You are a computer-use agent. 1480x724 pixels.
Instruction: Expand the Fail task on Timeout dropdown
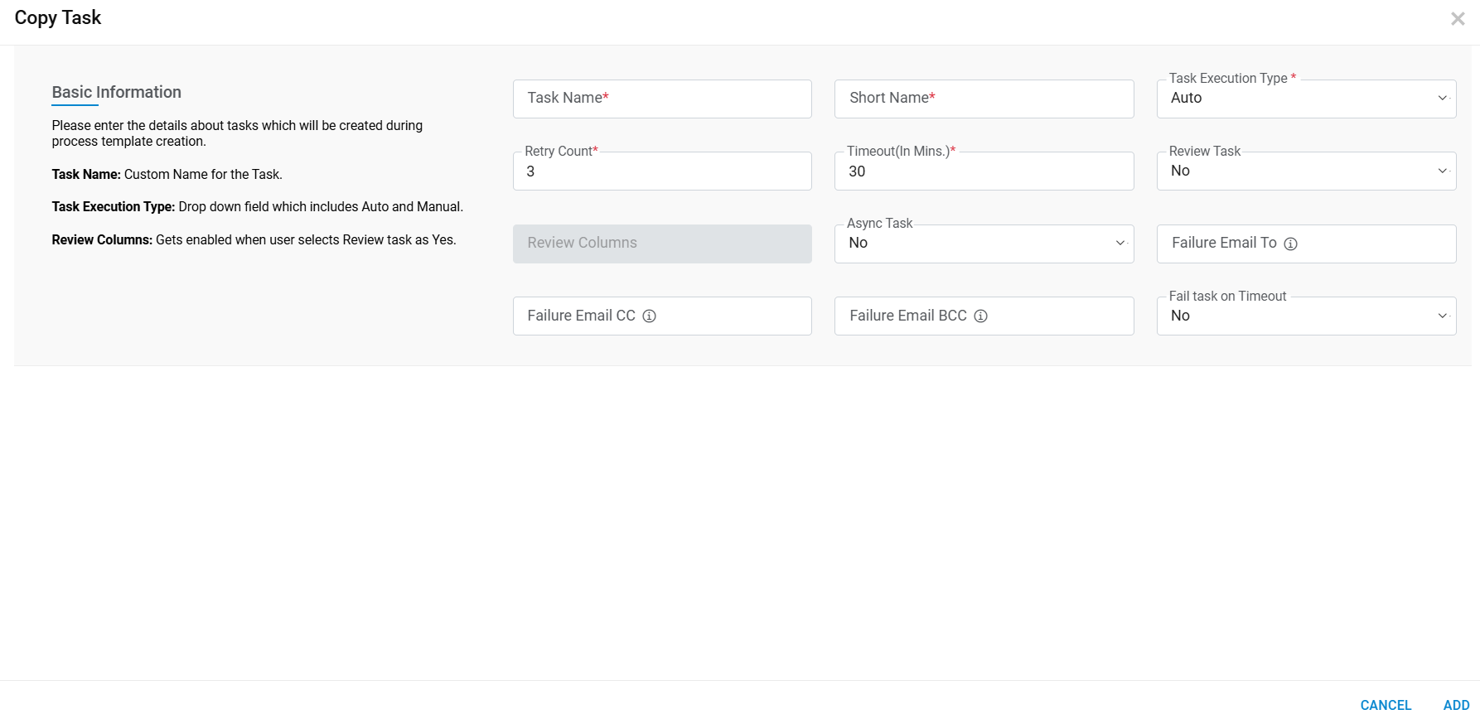click(1306, 316)
